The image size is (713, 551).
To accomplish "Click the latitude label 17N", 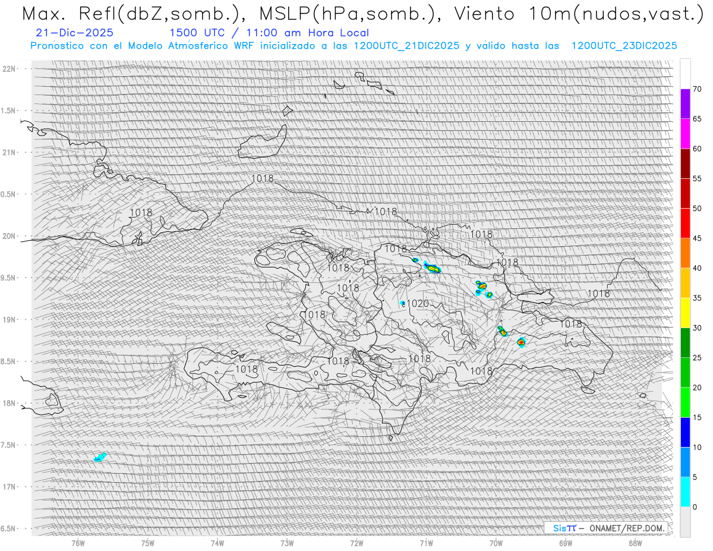I will [9, 487].
